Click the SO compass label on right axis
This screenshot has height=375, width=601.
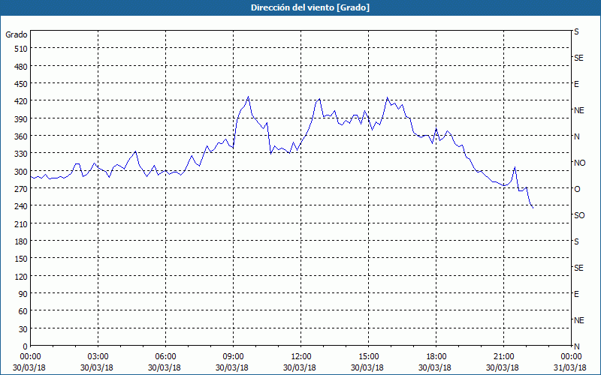[x=579, y=215]
